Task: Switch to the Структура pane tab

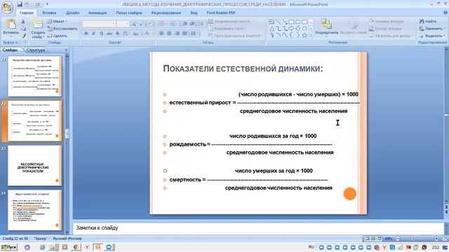Action: tap(36, 50)
